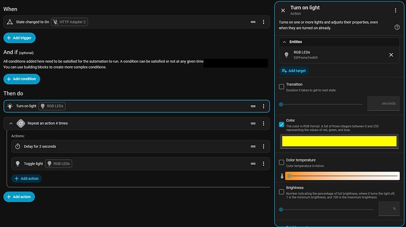
Task: Click the state trigger icon for HTTP Adapter 2
Action: tap(10, 22)
